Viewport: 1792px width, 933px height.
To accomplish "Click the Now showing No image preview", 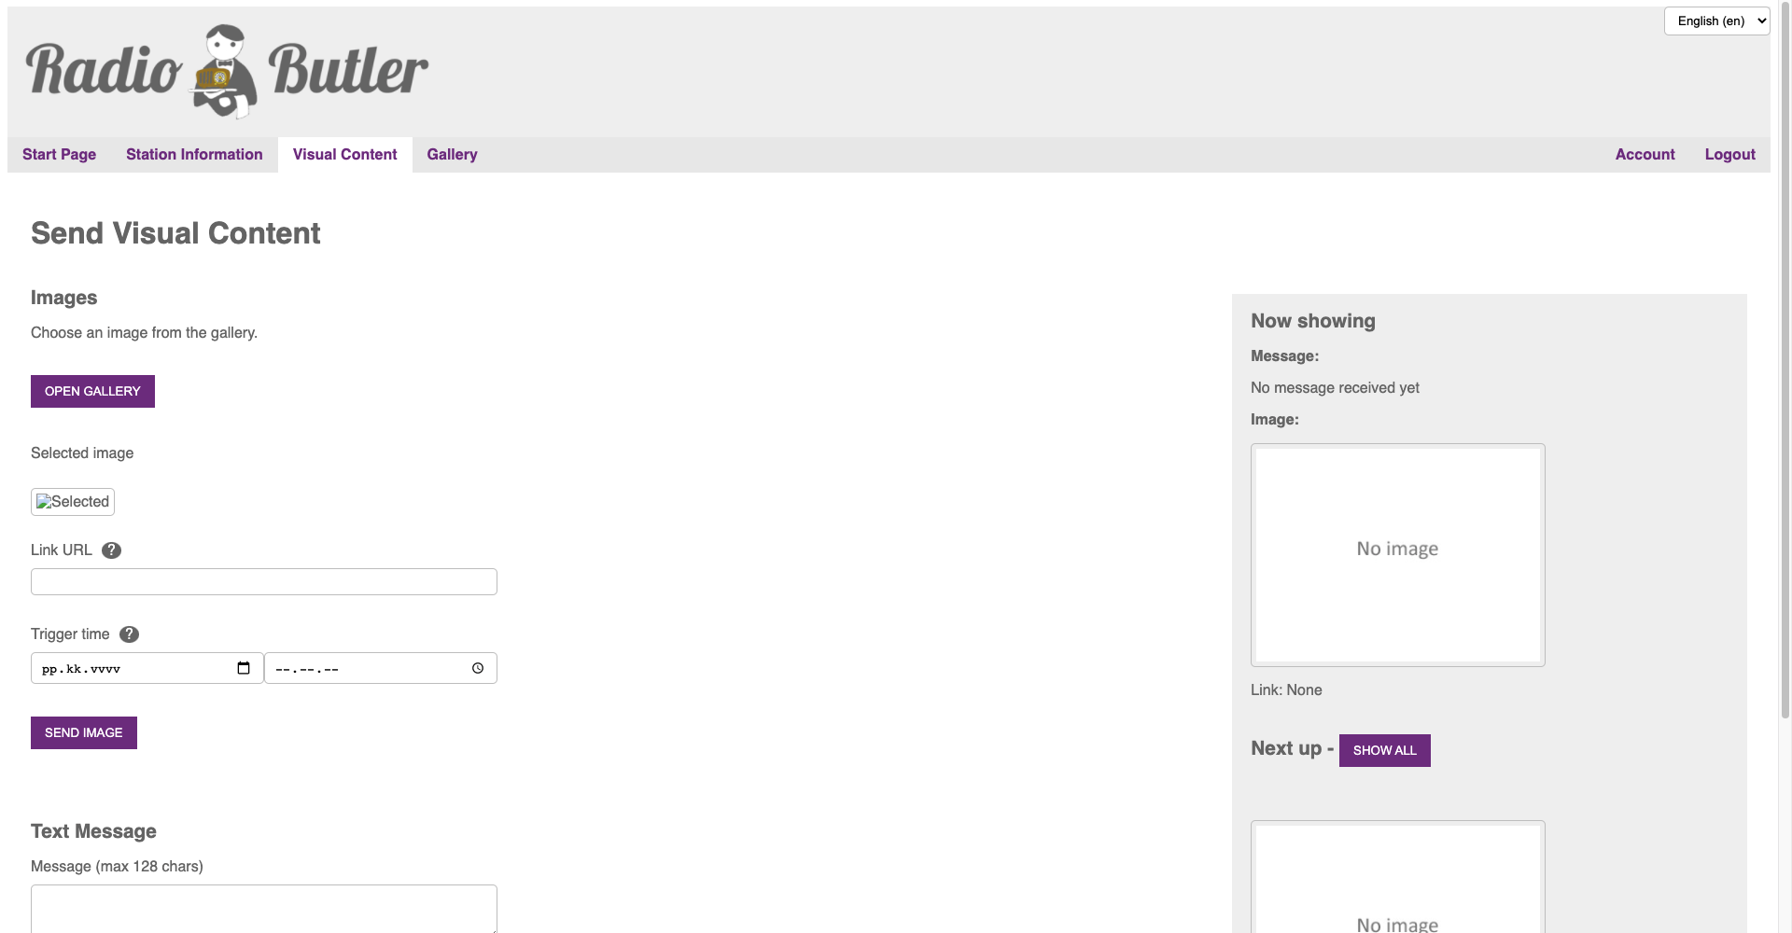I will tap(1397, 555).
